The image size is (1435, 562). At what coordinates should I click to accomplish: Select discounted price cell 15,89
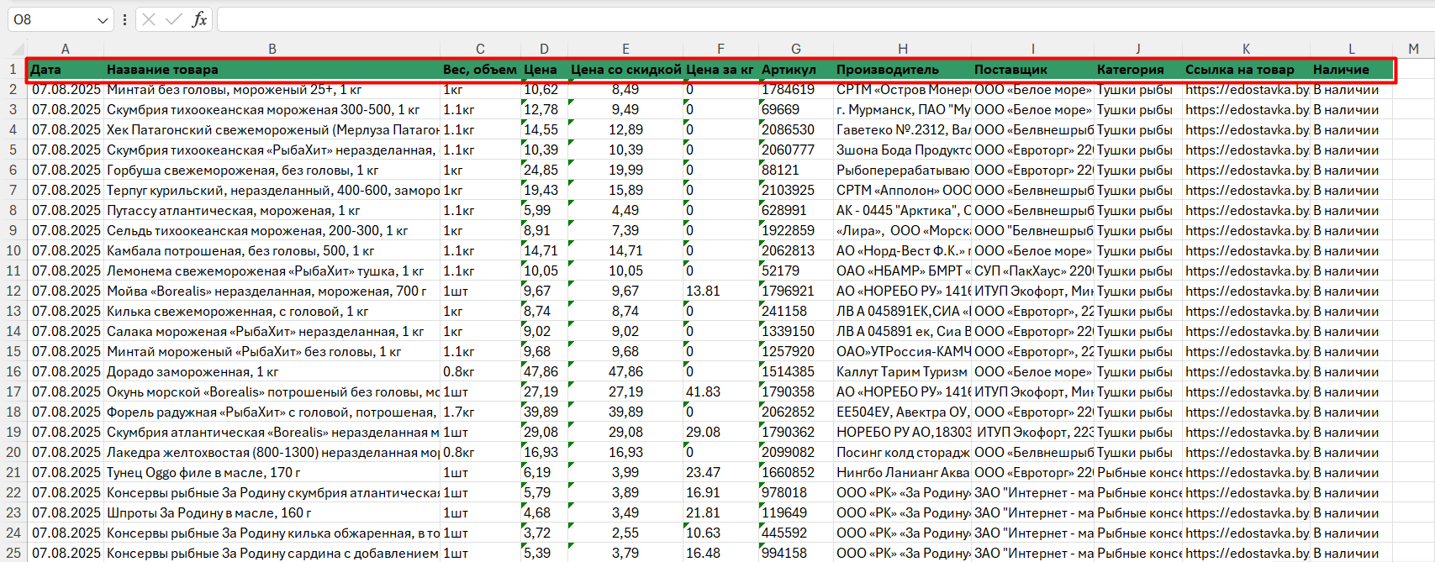(x=625, y=190)
